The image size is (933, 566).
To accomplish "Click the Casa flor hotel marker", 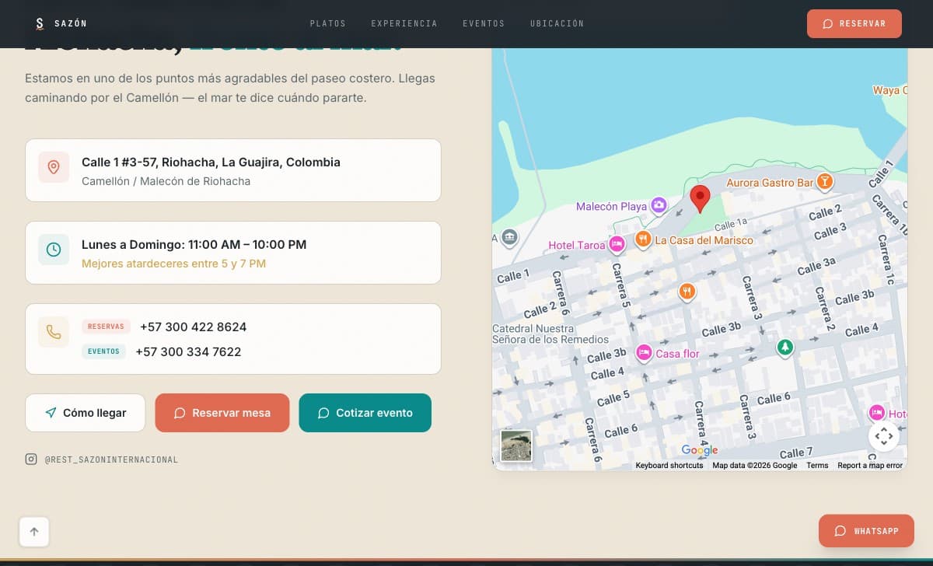I will [x=643, y=353].
